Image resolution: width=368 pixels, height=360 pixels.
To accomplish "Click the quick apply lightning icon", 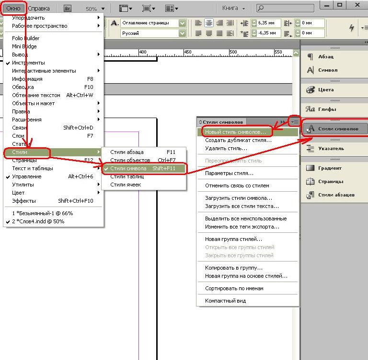I will [351, 28].
